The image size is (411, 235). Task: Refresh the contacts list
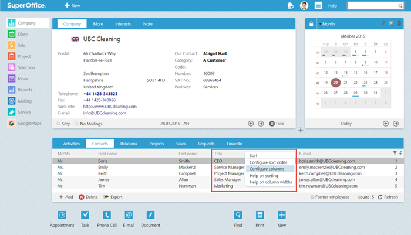point(388,197)
